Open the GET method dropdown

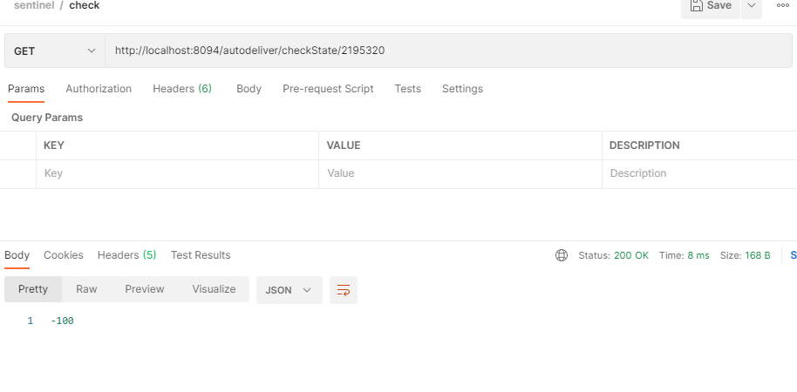[55, 51]
